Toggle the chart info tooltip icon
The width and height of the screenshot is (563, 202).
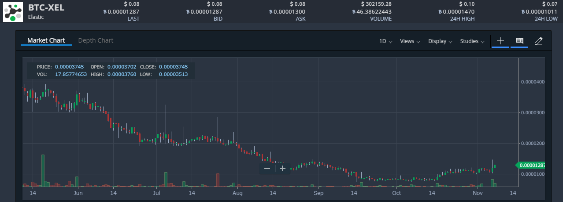(519, 41)
